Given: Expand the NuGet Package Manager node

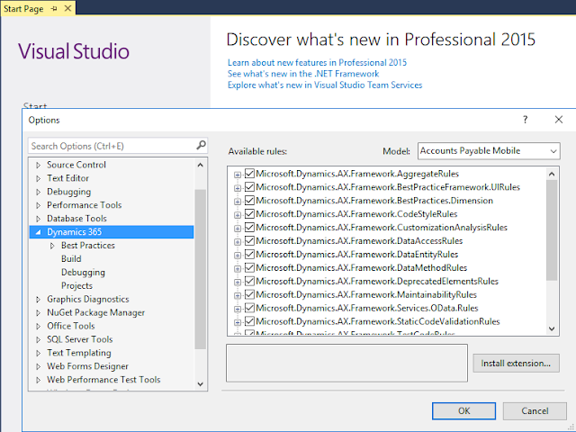Looking at the screenshot, I should pyautogui.click(x=38, y=313).
